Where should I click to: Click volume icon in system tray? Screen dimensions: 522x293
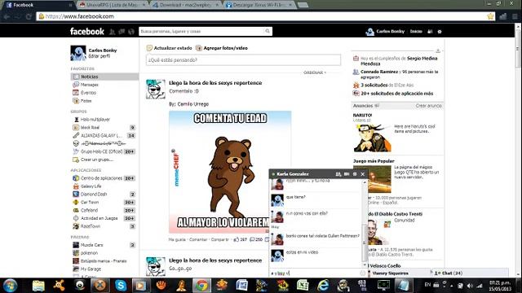[470, 286]
